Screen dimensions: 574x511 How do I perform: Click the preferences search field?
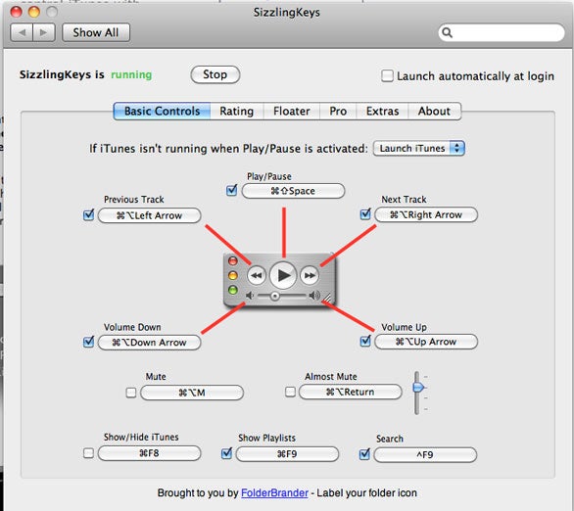click(502, 33)
